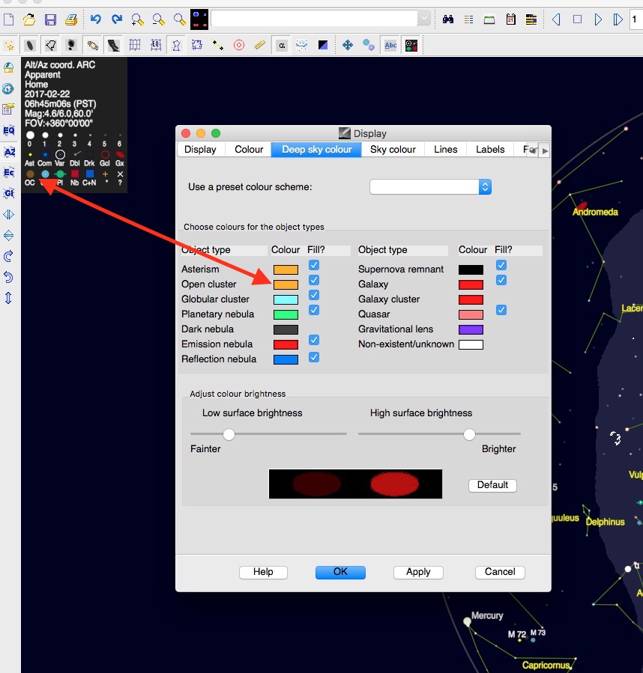Image resolution: width=643 pixels, height=673 pixels.
Task: Uncheck Fill for Galaxy
Action: point(501,280)
